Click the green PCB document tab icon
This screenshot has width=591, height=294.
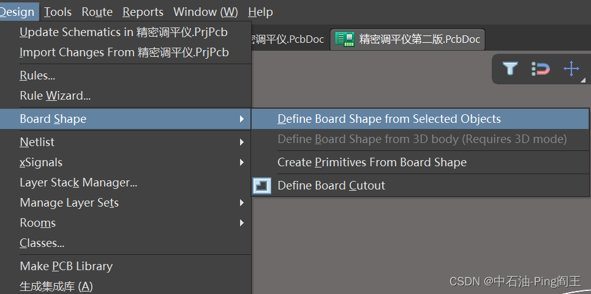(345, 40)
